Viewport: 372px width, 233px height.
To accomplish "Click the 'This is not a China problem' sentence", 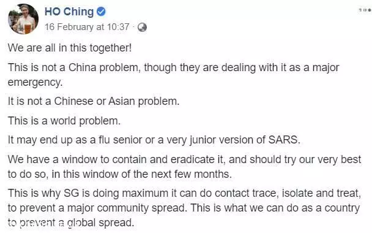I will pyautogui.click(x=173, y=67).
